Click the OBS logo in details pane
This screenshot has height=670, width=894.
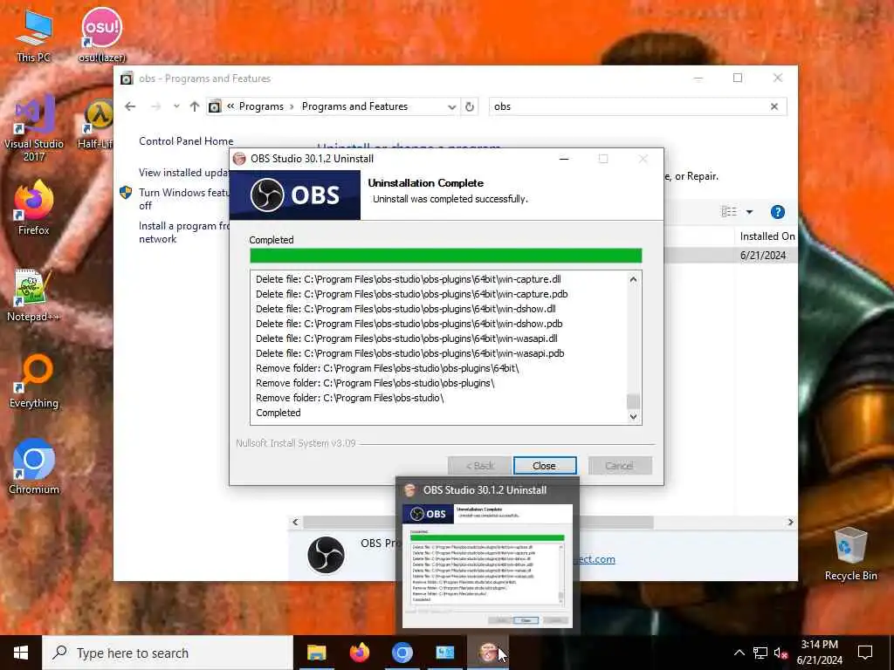(x=326, y=554)
